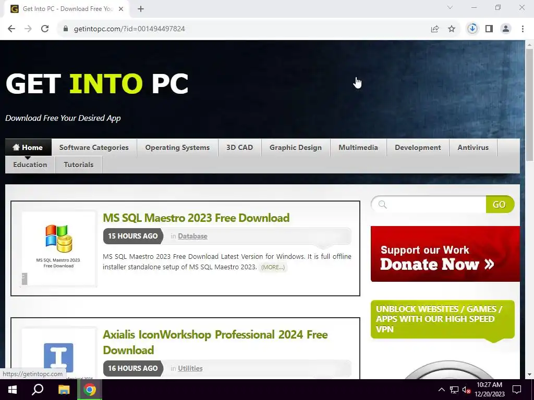Share this page via the share icon

coord(435,29)
